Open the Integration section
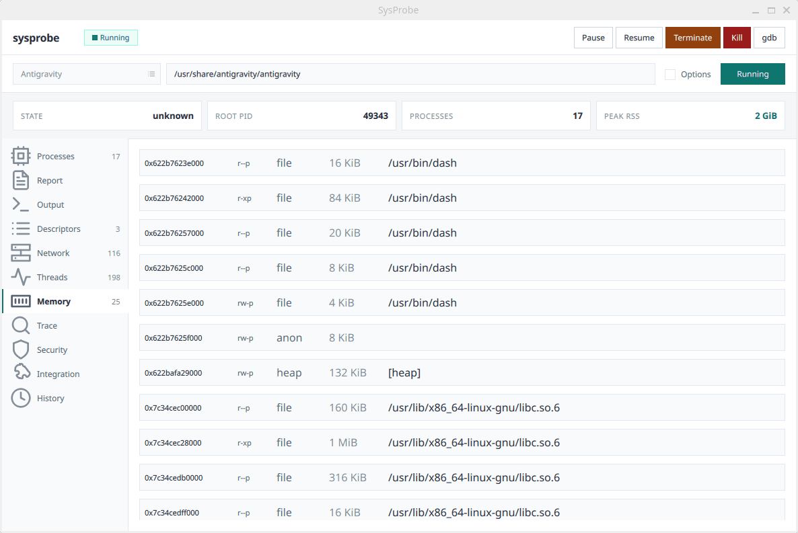798x533 pixels. (x=58, y=374)
